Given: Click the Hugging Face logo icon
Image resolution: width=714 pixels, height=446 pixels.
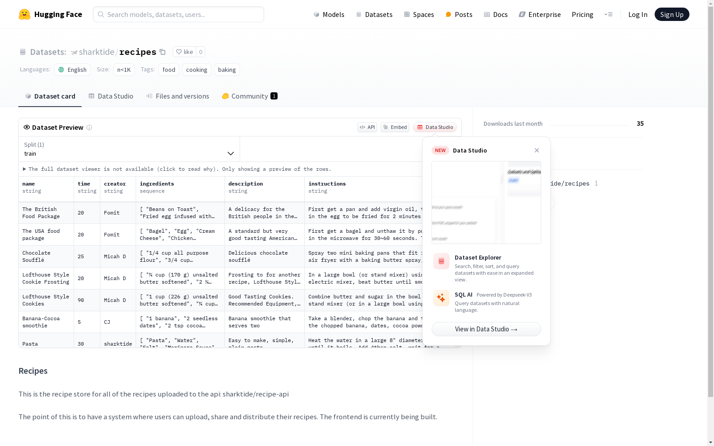Looking at the screenshot, I should point(25,14).
